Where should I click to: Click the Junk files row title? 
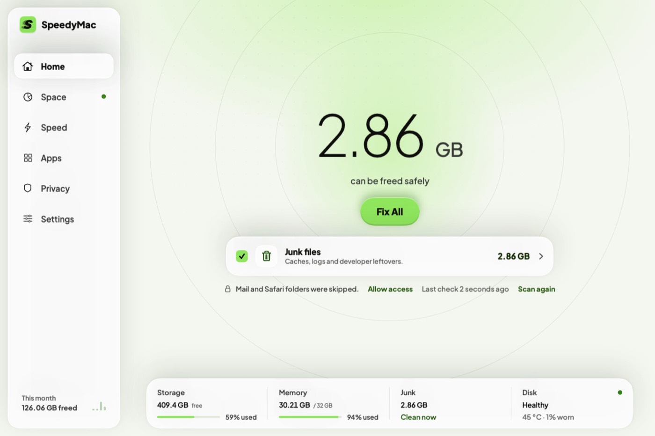[303, 252]
